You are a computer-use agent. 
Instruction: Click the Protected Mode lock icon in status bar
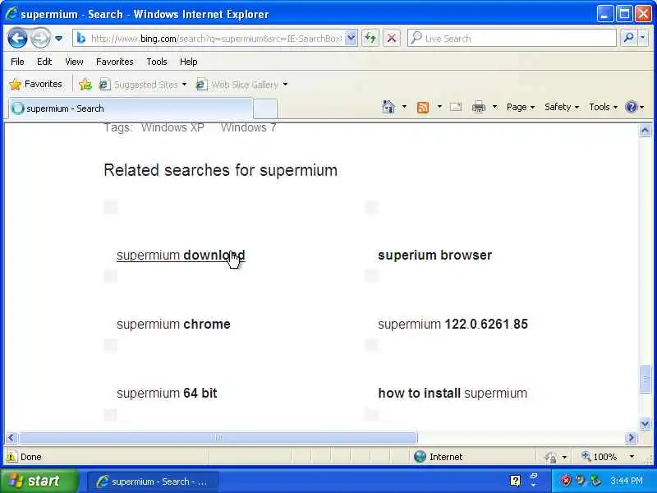pos(551,457)
